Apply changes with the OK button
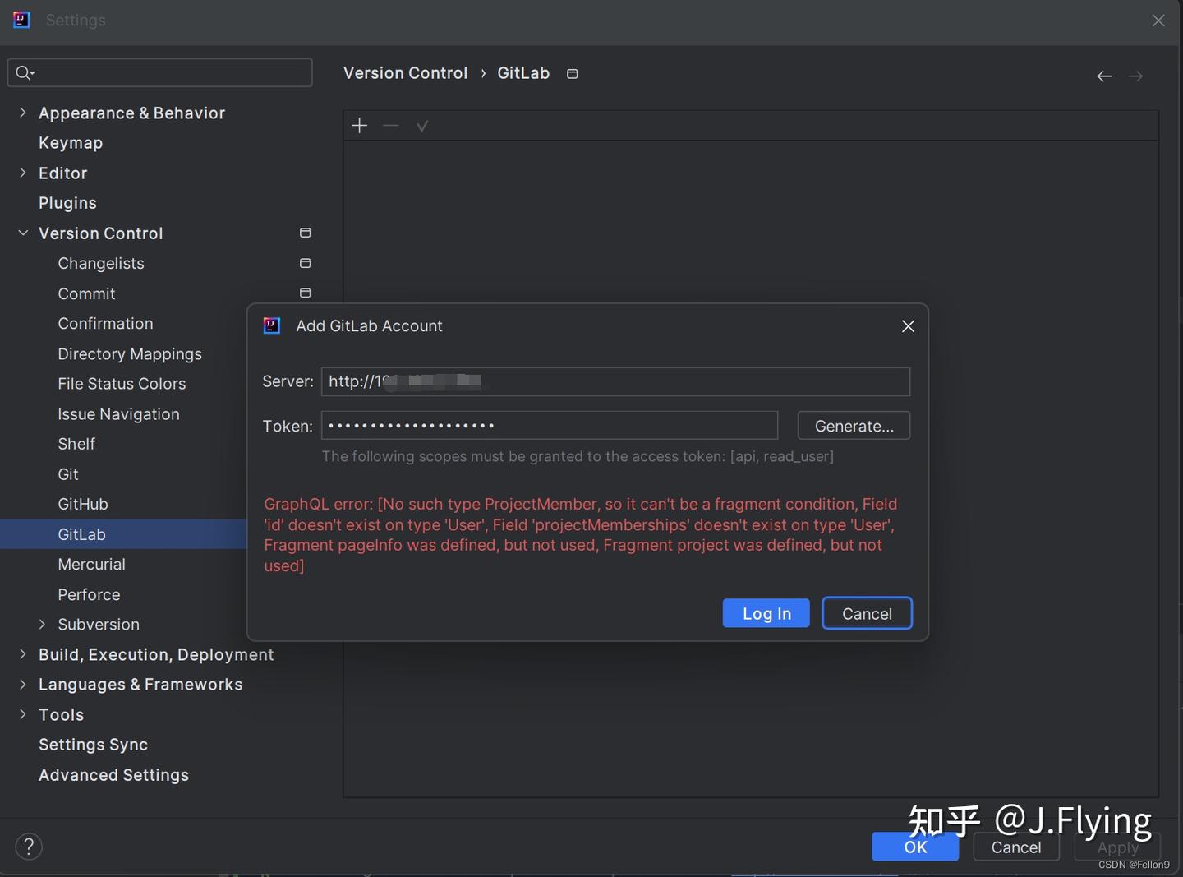The height and width of the screenshot is (877, 1183). click(x=914, y=847)
